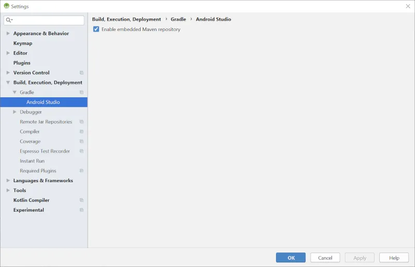This screenshot has width=415, height=267.
Task: Click the Cancel button
Action: point(325,258)
